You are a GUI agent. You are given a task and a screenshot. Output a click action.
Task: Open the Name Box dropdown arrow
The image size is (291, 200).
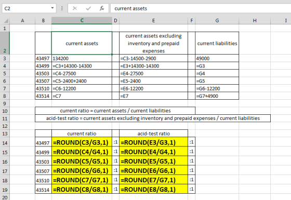52,8
